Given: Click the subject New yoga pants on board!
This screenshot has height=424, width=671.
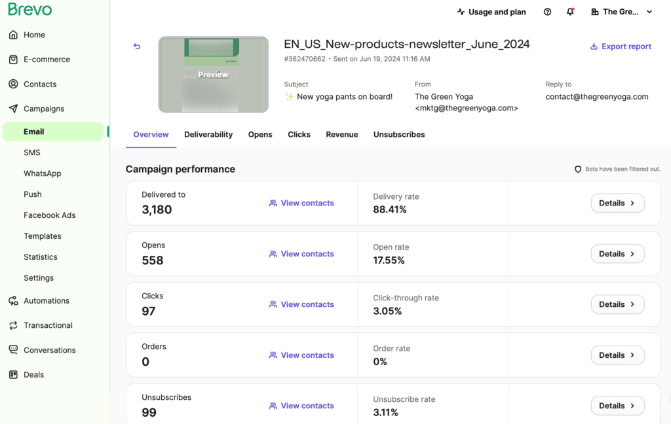Looking at the screenshot, I should coord(345,97).
